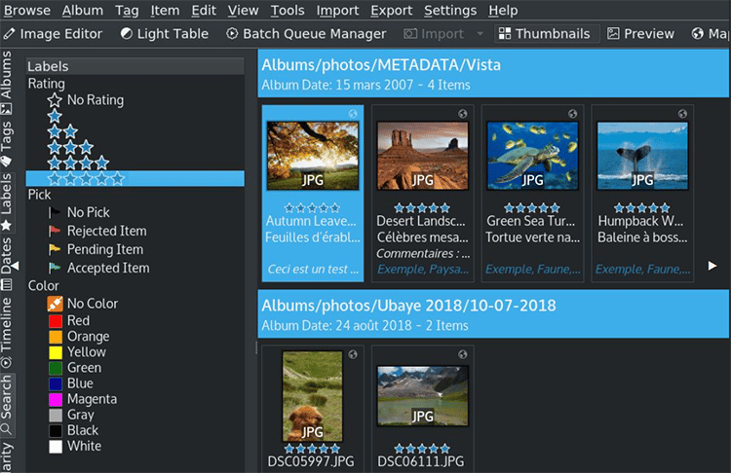Click the globe icon on Humpback Whale
This screenshot has height=473, width=731.
pyautogui.click(x=682, y=114)
